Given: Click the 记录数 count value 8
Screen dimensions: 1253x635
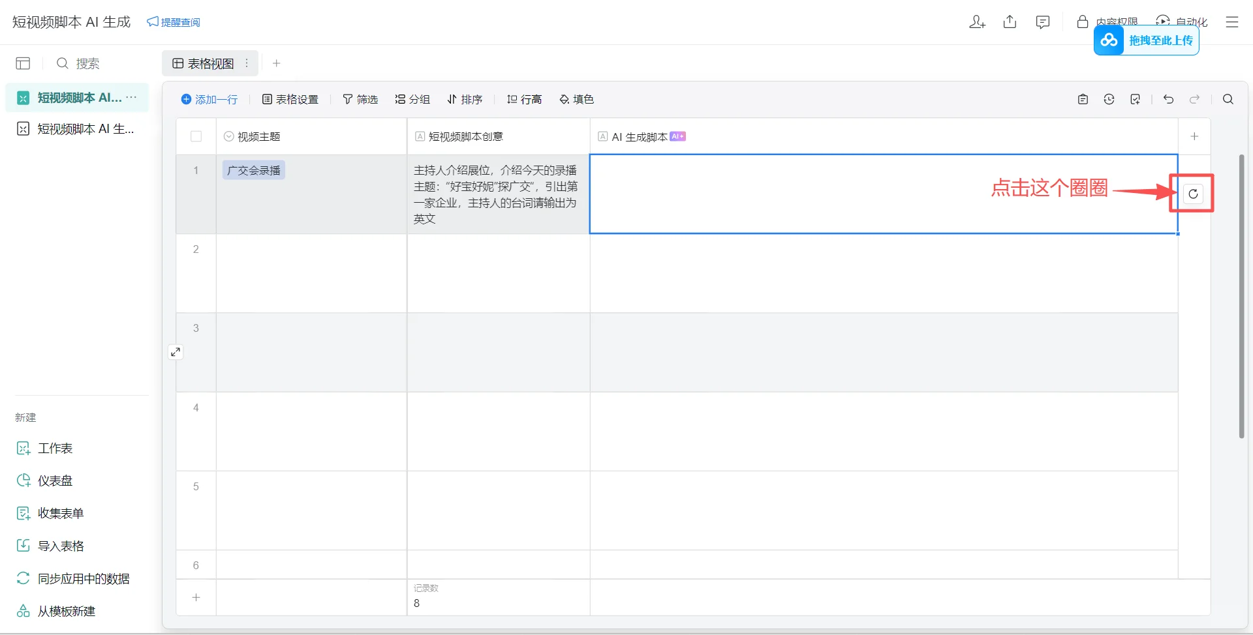Looking at the screenshot, I should point(417,603).
